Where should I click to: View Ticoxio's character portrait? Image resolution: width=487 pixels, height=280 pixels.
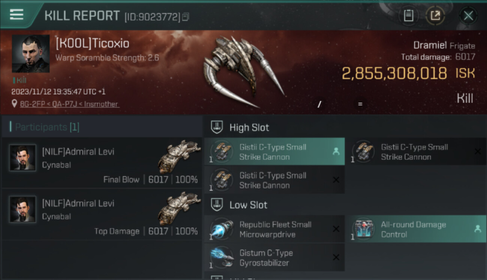tap(31, 54)
